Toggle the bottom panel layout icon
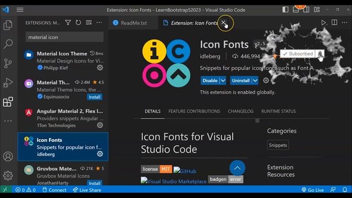The height and width of the screenshot is (198, 352). point(296,10)
